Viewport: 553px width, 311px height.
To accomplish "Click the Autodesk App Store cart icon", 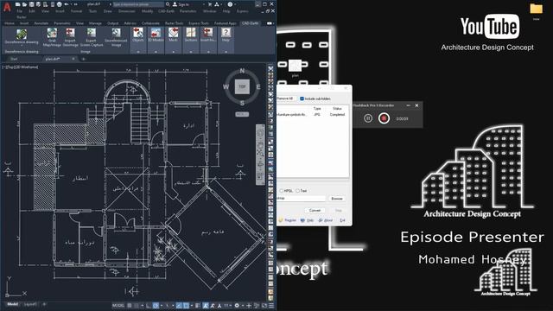I will (209, 4).
